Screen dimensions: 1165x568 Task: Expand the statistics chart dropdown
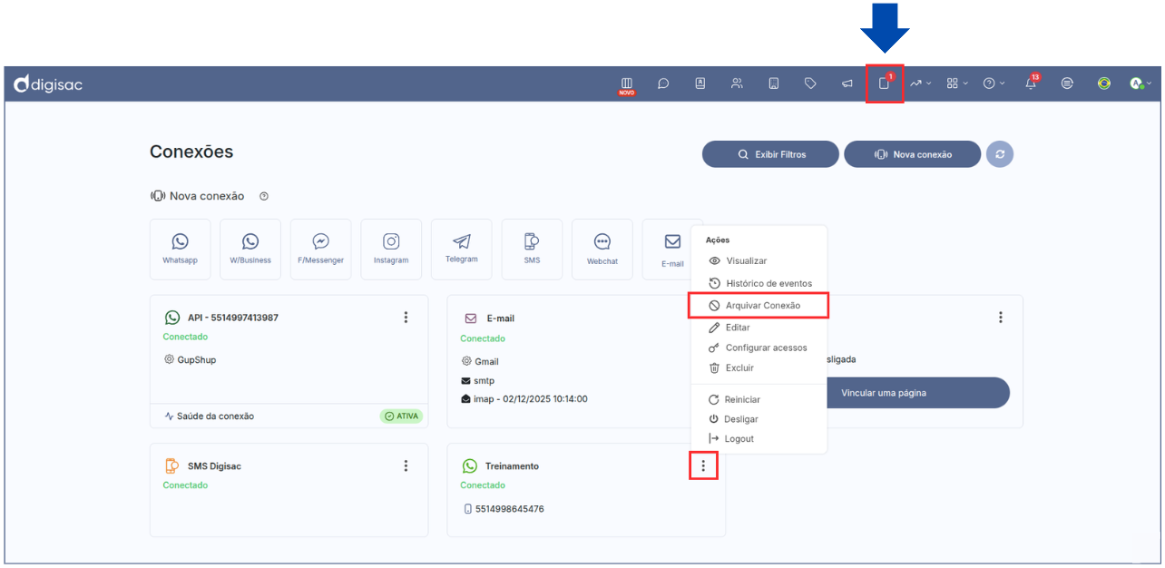920,83
